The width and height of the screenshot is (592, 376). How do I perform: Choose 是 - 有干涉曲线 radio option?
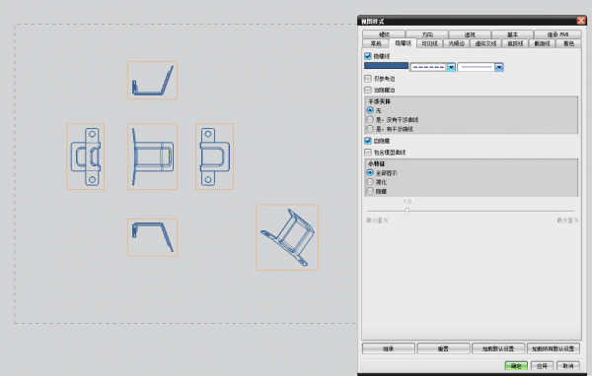coord(370,129)
